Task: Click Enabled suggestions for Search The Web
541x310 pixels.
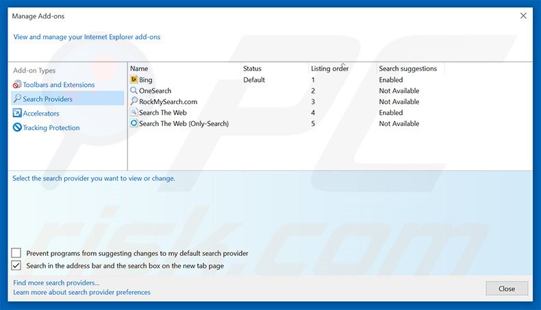Action: 391,113
